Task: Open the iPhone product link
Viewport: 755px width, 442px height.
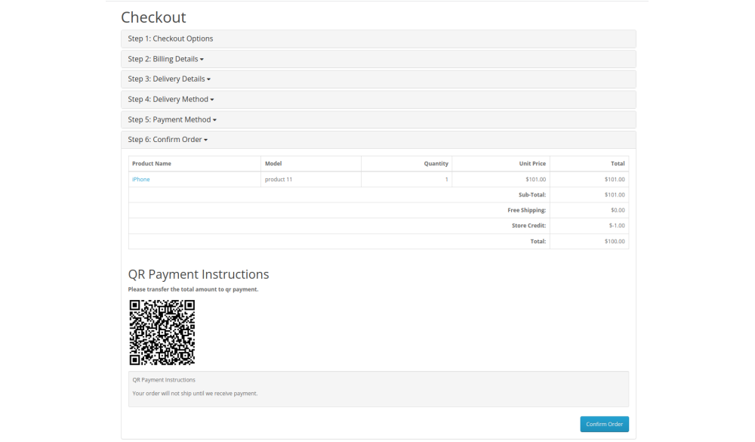Action: click(141, 179)
